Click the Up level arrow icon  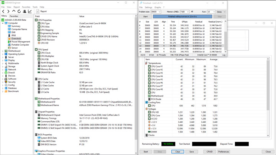[x=14, y=11]
